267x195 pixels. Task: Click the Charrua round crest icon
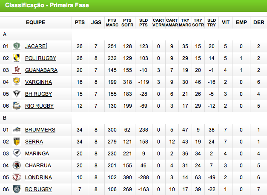click(17, 165)
